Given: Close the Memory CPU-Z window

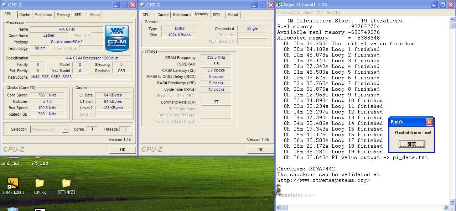Looking at the screenshot, I should (x=271, y=5).
